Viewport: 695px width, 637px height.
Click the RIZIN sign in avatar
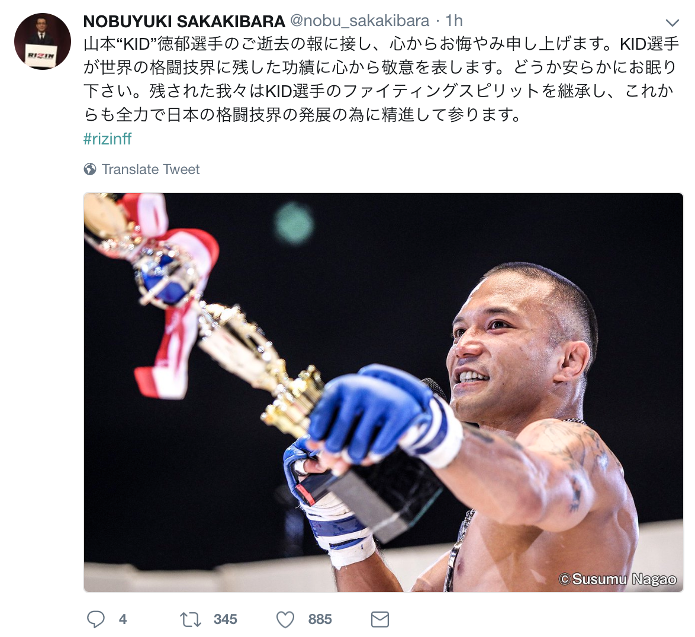point(41,56)
